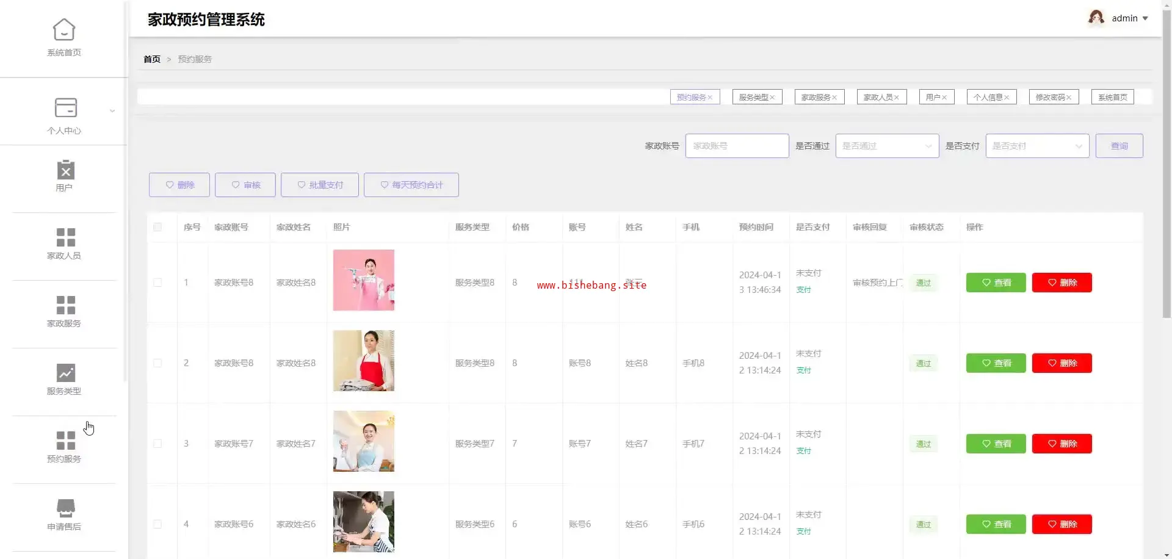Click the 审核 review button
Image resolution: width=1172 pixels, height=559 pixels.
pyautogui.click(x=245, y=185)
